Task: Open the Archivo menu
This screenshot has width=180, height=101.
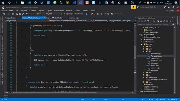Action: (x=4, y=11)
